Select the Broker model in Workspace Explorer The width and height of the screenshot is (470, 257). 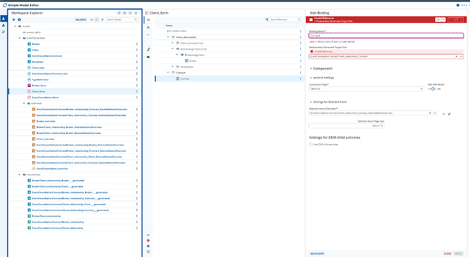tap(35, 44)
